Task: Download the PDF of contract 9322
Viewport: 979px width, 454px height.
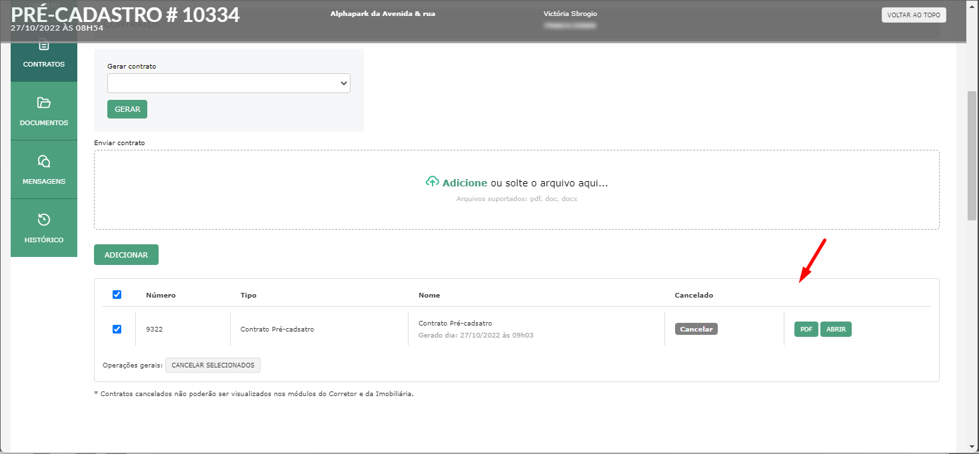Action: pos(806,329)
